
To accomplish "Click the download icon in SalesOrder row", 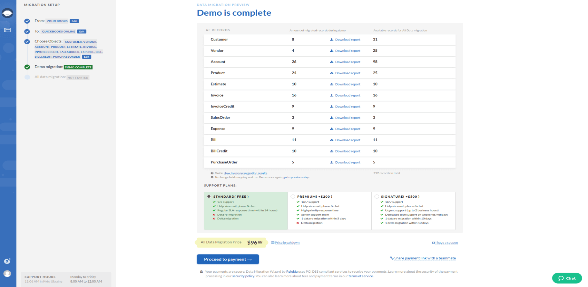I will [332, 118].
